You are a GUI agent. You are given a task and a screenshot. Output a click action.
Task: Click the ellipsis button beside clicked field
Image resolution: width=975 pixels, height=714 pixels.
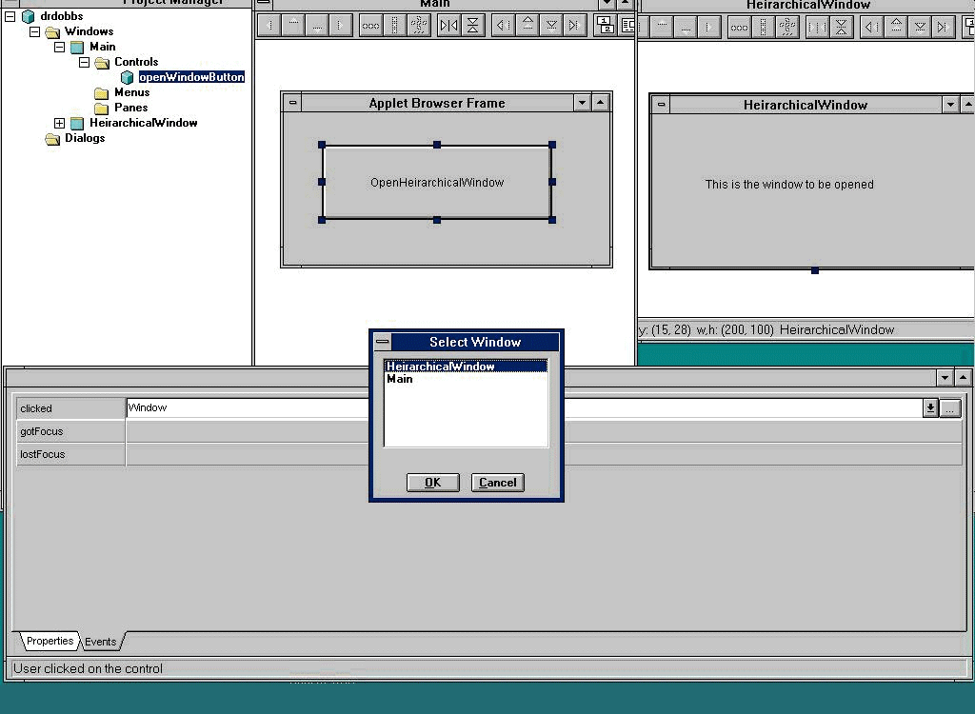[x=950, y=408]
